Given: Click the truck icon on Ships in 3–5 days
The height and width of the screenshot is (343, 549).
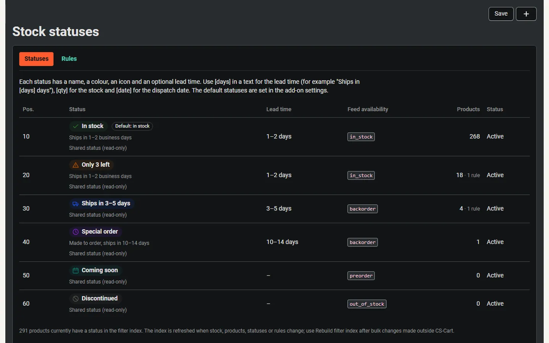Looking at the screenshot, I should [75, 204].
